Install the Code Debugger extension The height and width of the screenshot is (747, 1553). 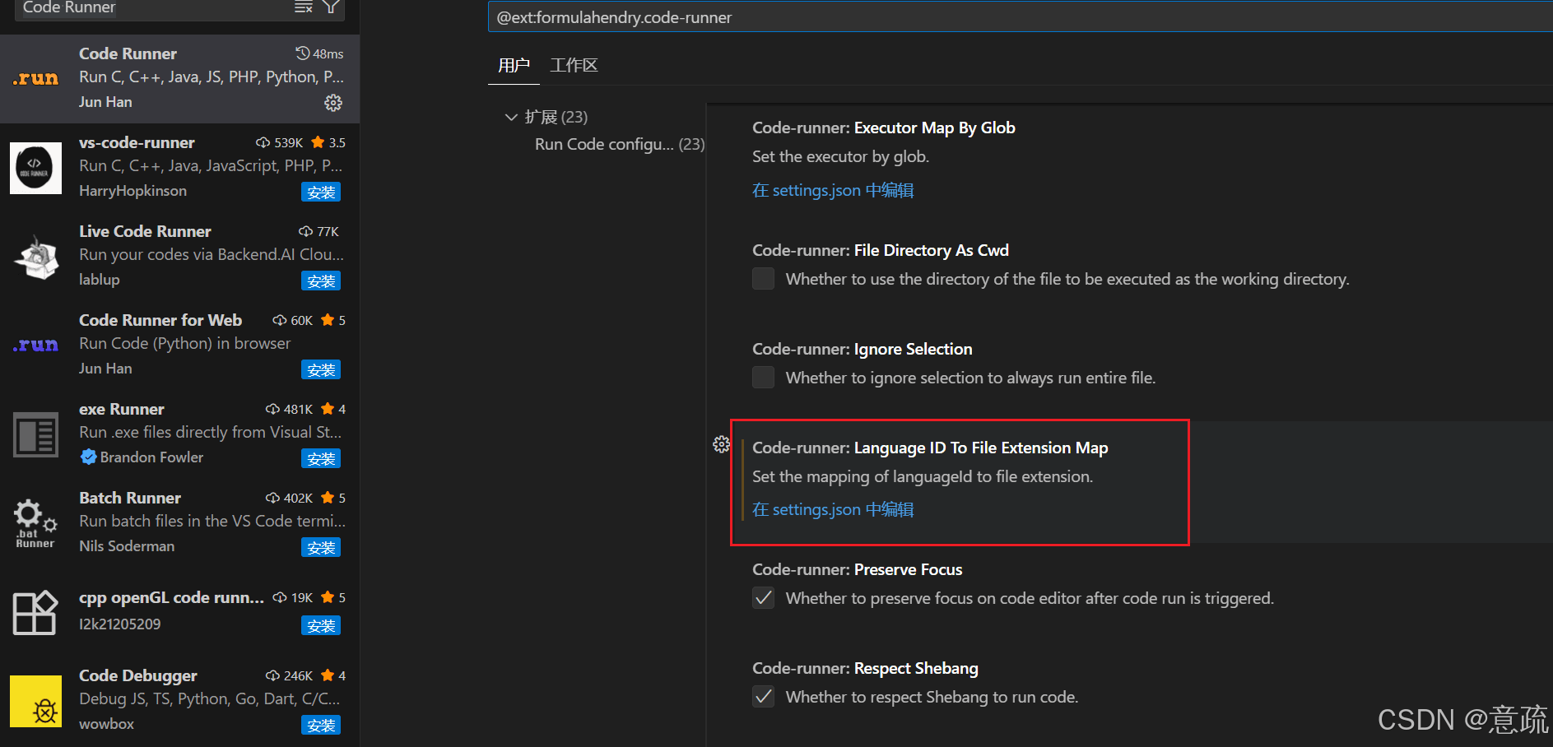click(321, 726)
